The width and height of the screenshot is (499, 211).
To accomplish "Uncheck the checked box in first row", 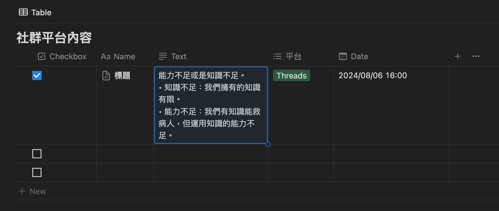I will point(37,76).
